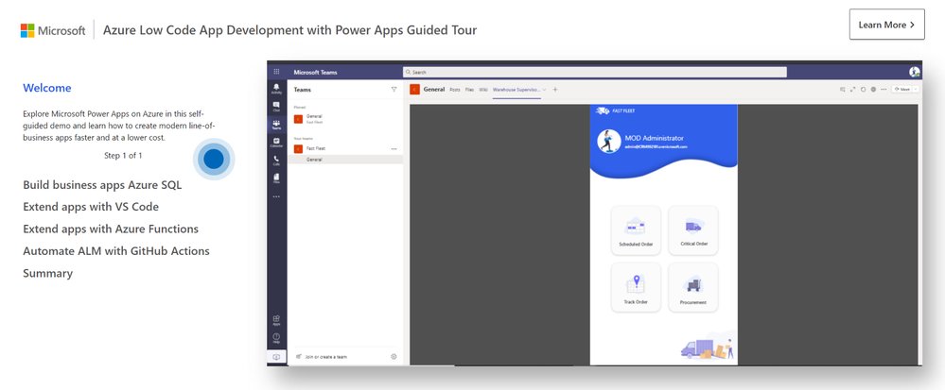This screenshot has height=390, width=945.
Task: Open the Meet button dropdown arrow
Action: [916, 89]
